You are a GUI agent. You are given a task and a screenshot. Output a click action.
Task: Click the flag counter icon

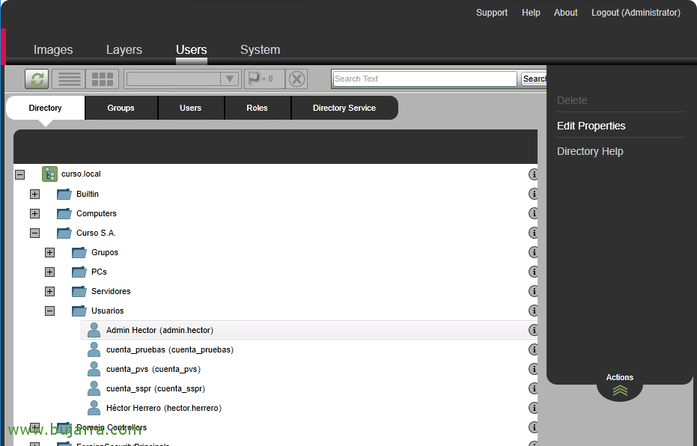(x=260, y=79)
